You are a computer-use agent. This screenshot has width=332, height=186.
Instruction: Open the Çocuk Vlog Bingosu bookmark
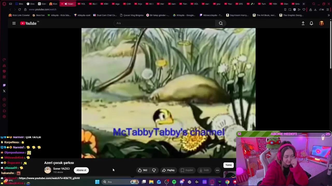[x=132, y=15]
